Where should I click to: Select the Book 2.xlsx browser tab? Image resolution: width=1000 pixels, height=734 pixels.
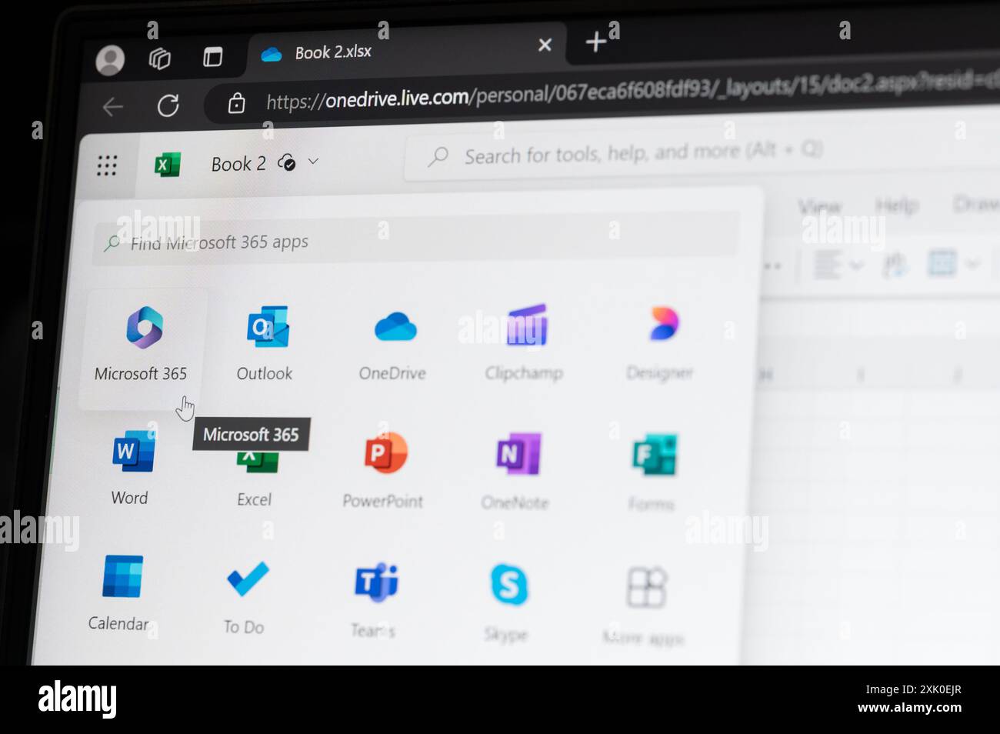[x=408, y=51]
